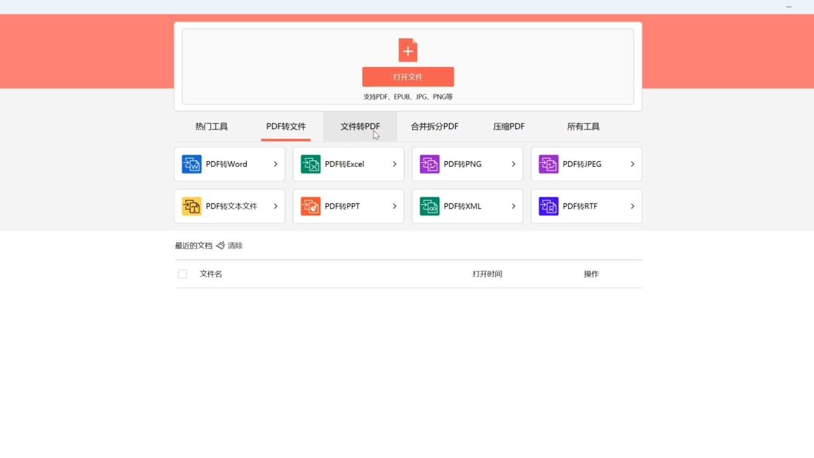Click the broom icon beside 清除
814x458 pixels.
220,245
